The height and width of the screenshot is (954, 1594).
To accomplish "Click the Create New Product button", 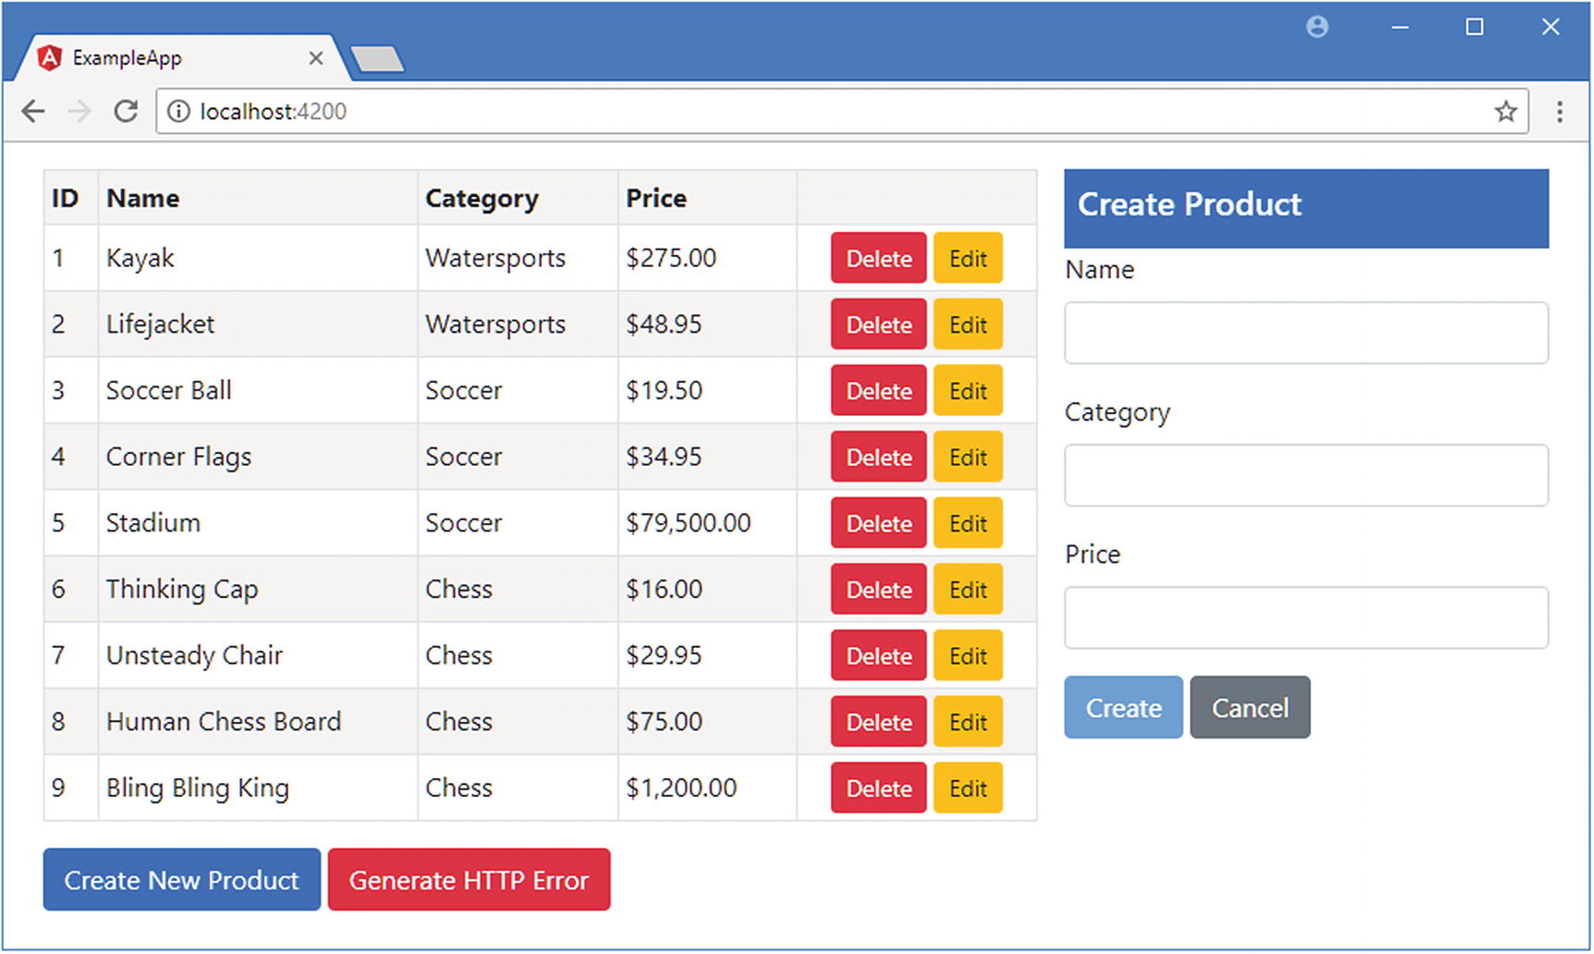I will (182, 880).
